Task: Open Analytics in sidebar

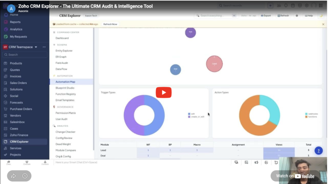Action: tap(16, 29)
